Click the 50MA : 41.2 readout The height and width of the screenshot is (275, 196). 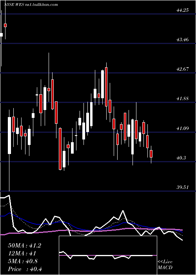pos(24,246)
